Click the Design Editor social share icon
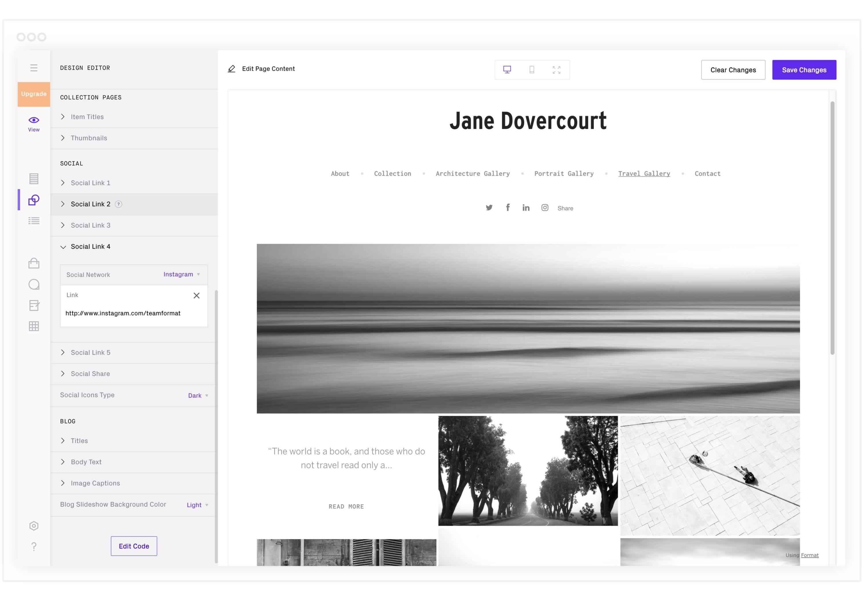The image size is (863, 601). tap(63, 373)
